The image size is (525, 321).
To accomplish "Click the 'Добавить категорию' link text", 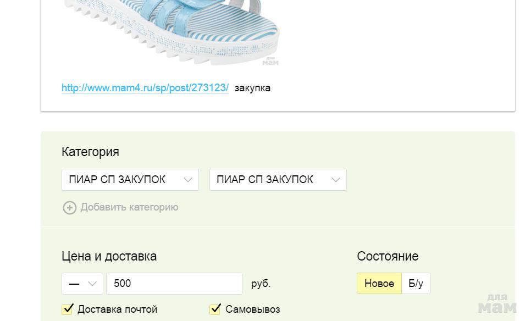I will point(129,207).
